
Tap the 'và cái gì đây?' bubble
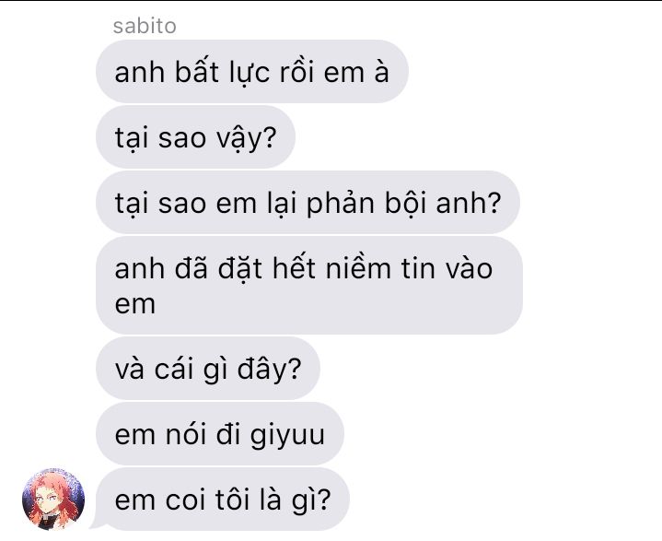tap(208, 369)
